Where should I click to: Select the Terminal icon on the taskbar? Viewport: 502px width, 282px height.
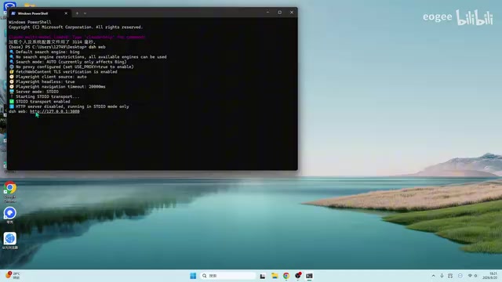[x=309, y=276]
